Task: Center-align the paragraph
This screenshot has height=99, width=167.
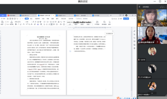Action: (x=47, y=24)
